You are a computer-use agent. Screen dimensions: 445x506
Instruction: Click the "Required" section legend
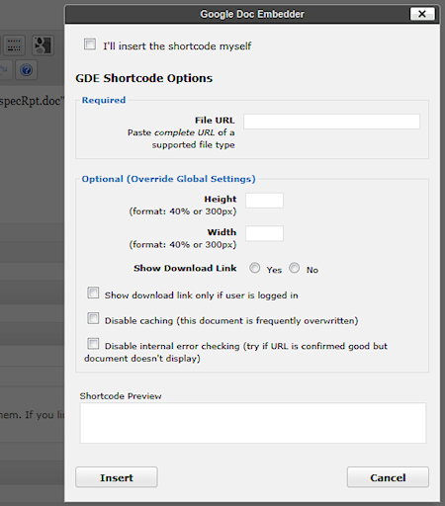coord(104,100)
